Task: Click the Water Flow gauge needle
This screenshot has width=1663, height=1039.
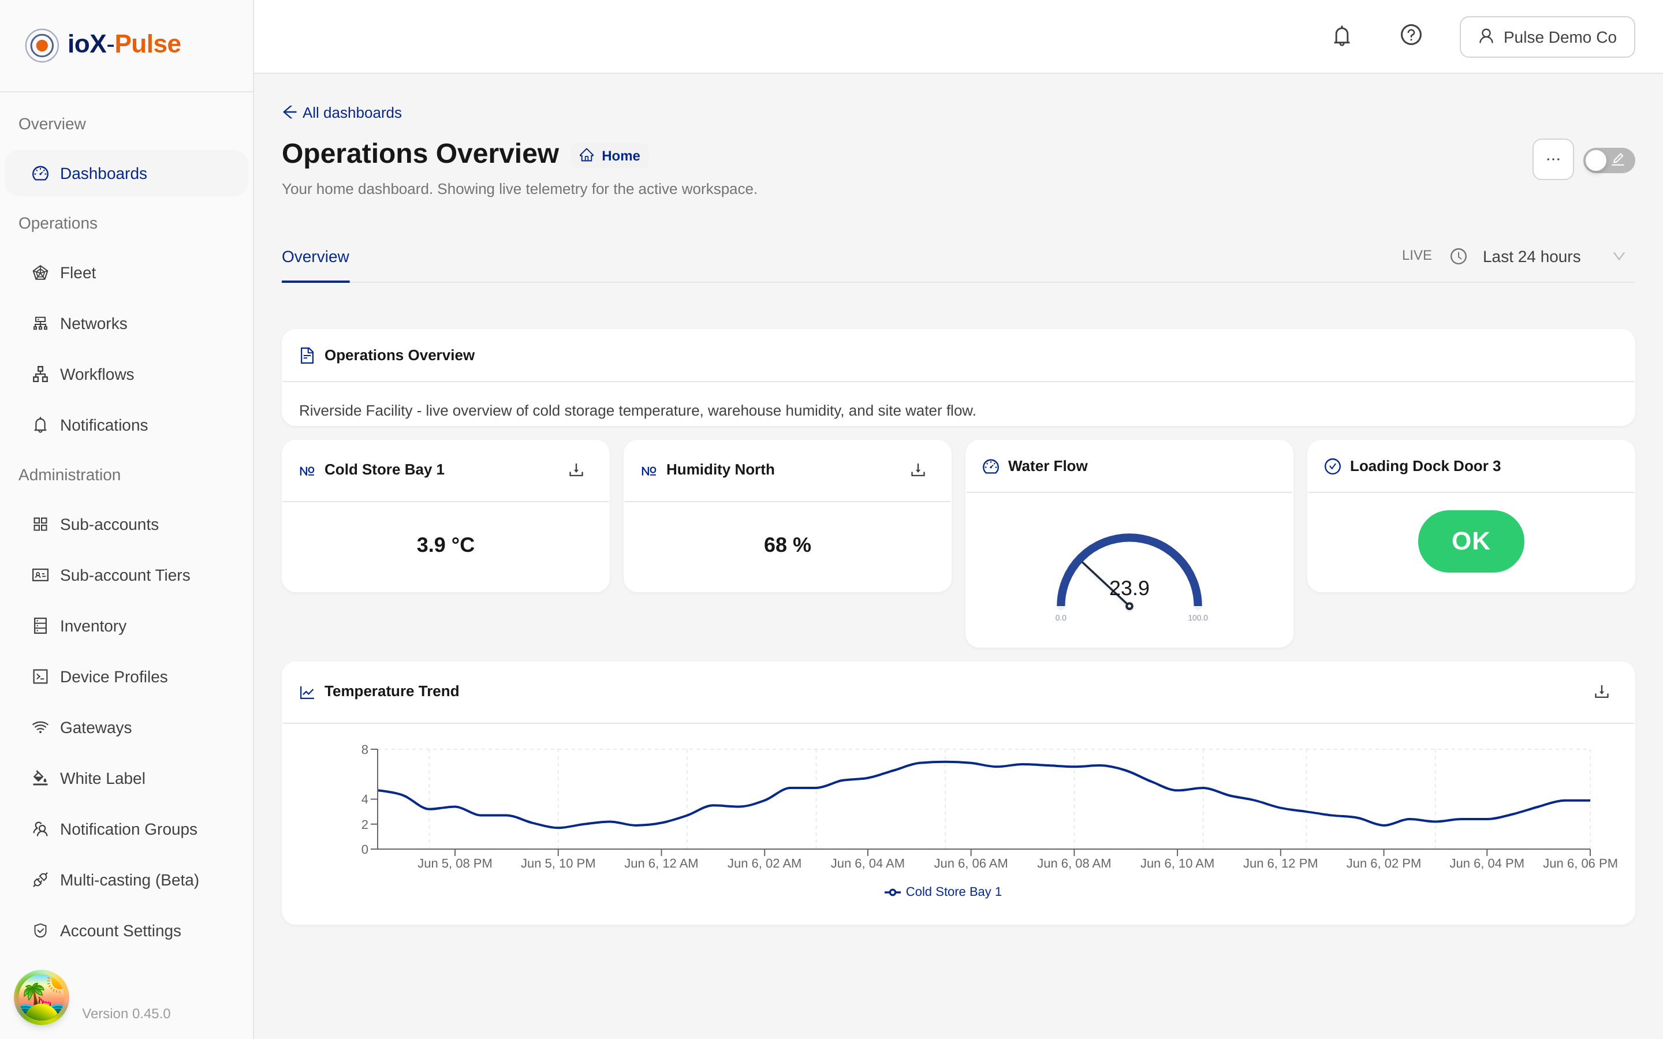Action: click(1106, 585)
